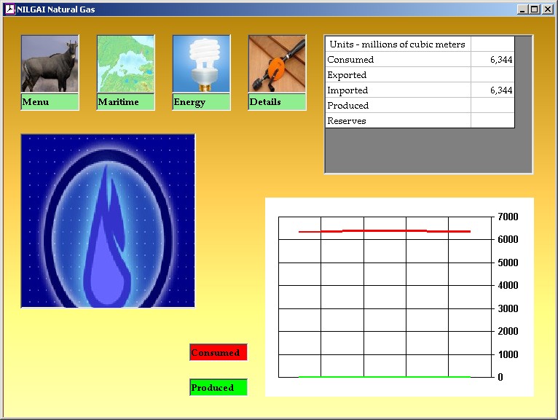Click the nilgai antelope Menu icon
The height and width of the screenshot is (420, 558).
50,64
